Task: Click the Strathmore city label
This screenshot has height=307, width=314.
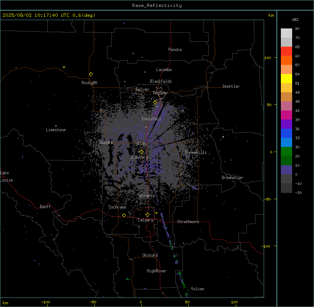Action: 188,222
